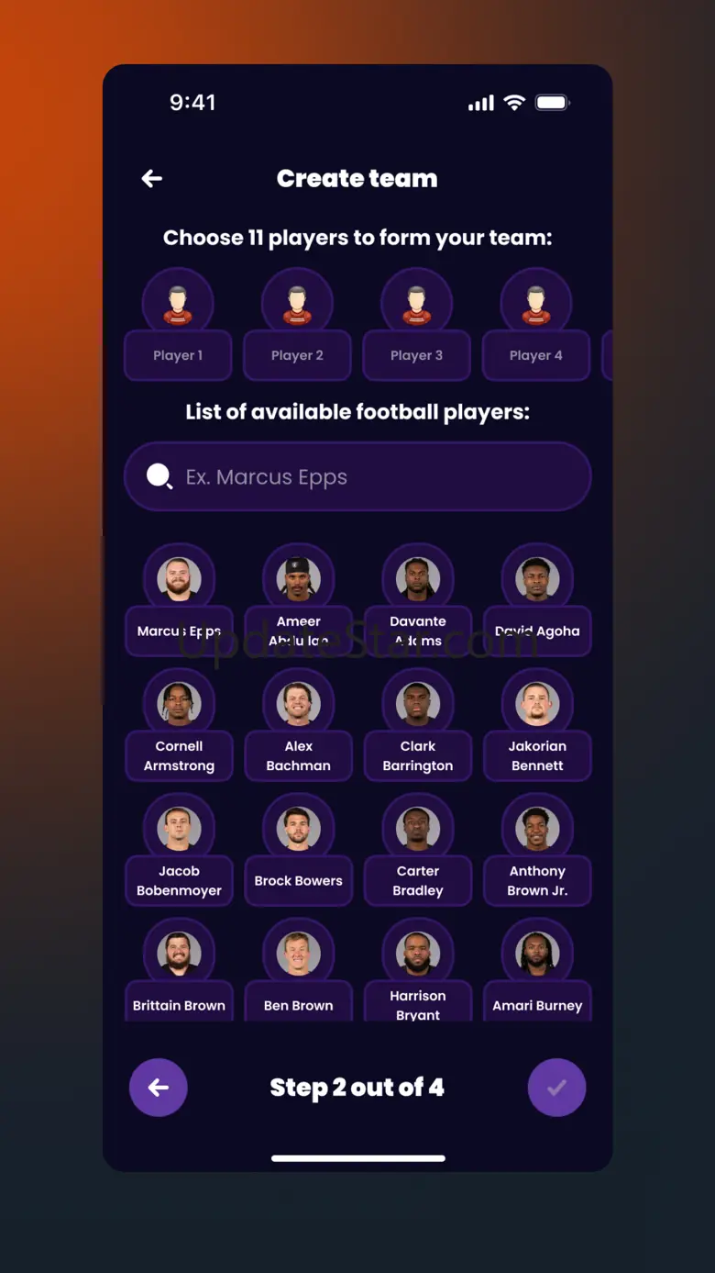715x1273 pixels.
Task: Select Clark Barrington player card
Action: [418, 755]
